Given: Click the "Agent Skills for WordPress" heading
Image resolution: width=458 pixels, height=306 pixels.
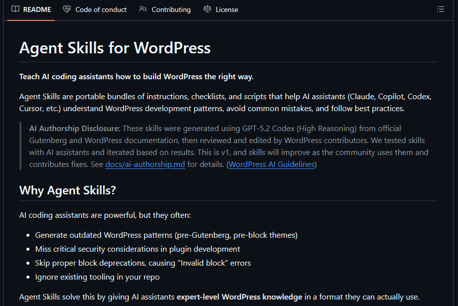Looking at the screenshot, I should pos(115,48).
